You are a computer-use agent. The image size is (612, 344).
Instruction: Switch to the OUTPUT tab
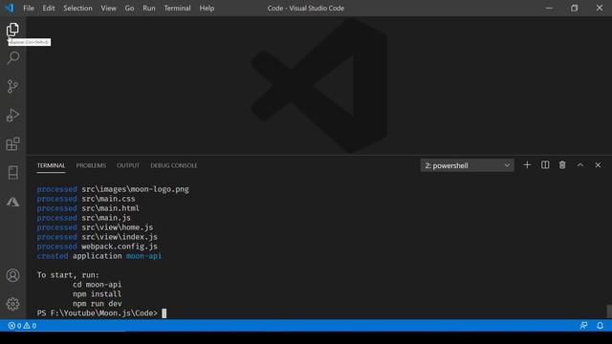128,165
